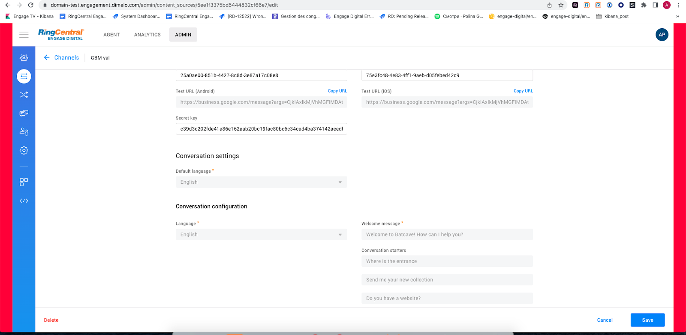The image size is (686, 335).
Task: Delete this channel
Action: point(51,320)
